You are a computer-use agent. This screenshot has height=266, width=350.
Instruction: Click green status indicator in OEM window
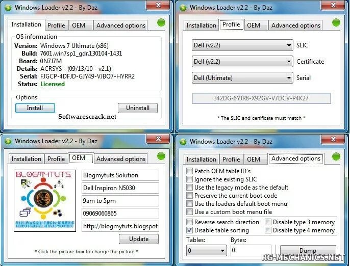pyautogui.click(x=161, y=156)
